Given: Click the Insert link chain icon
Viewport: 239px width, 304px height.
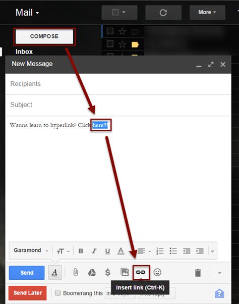Looking at the screenshot, I should 141,272.
